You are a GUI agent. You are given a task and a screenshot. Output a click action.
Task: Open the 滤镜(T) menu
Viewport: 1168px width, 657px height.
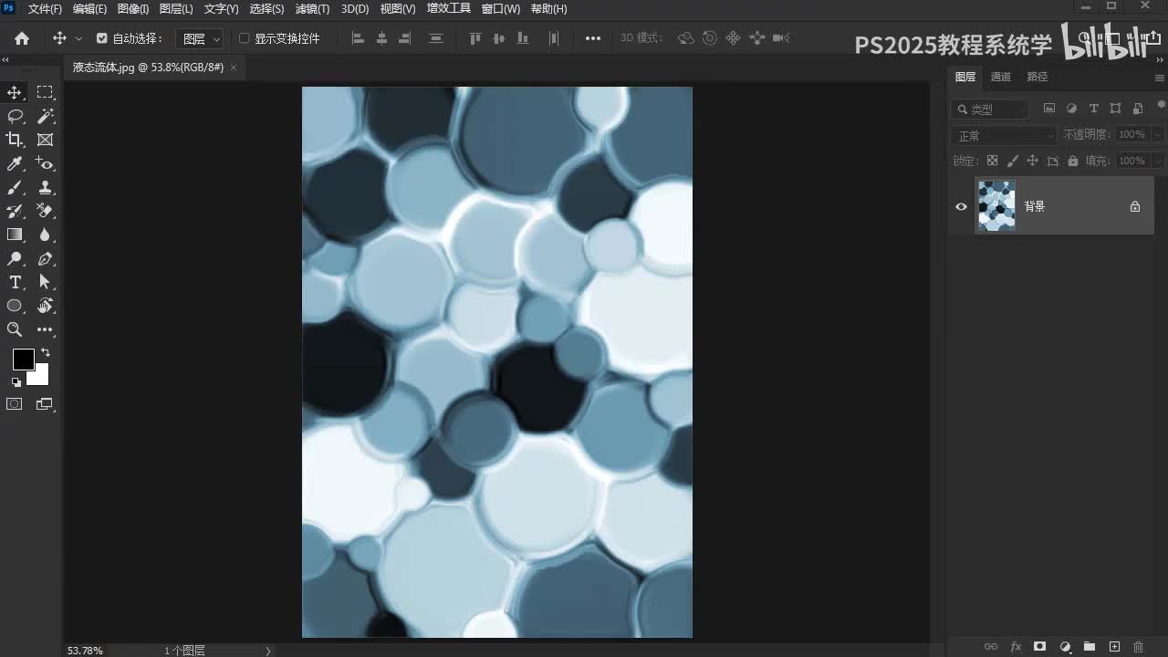pos(312,8)
